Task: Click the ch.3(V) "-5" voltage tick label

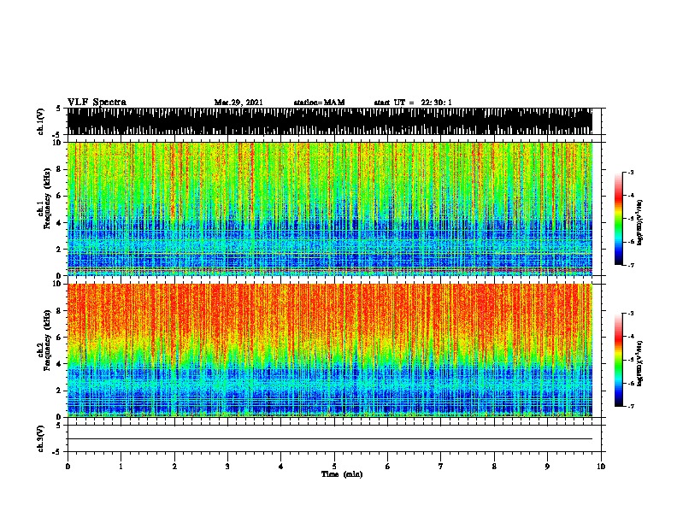Action: pyautogui.click(x=57, y=452)
